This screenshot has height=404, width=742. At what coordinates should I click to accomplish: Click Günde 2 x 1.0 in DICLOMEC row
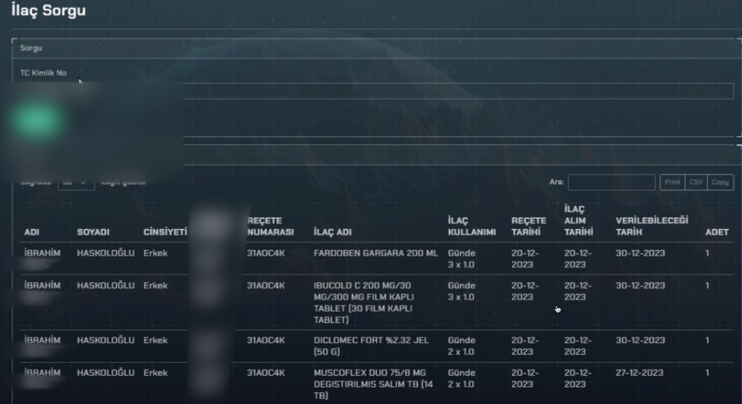461,346
